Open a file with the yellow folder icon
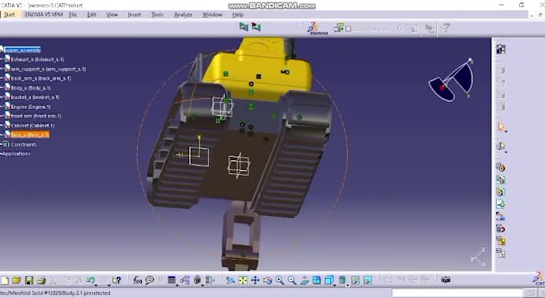Screen dimensions: 545x298 (16, 280)
